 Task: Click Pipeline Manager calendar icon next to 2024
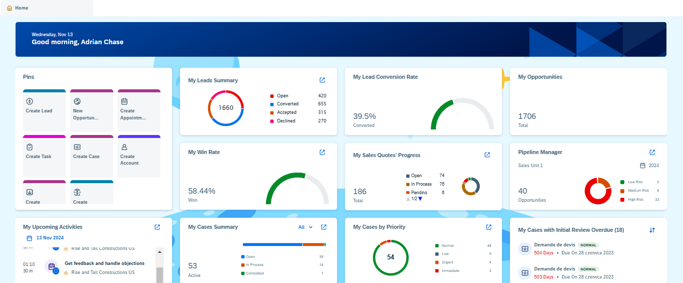tap(643, 166)
